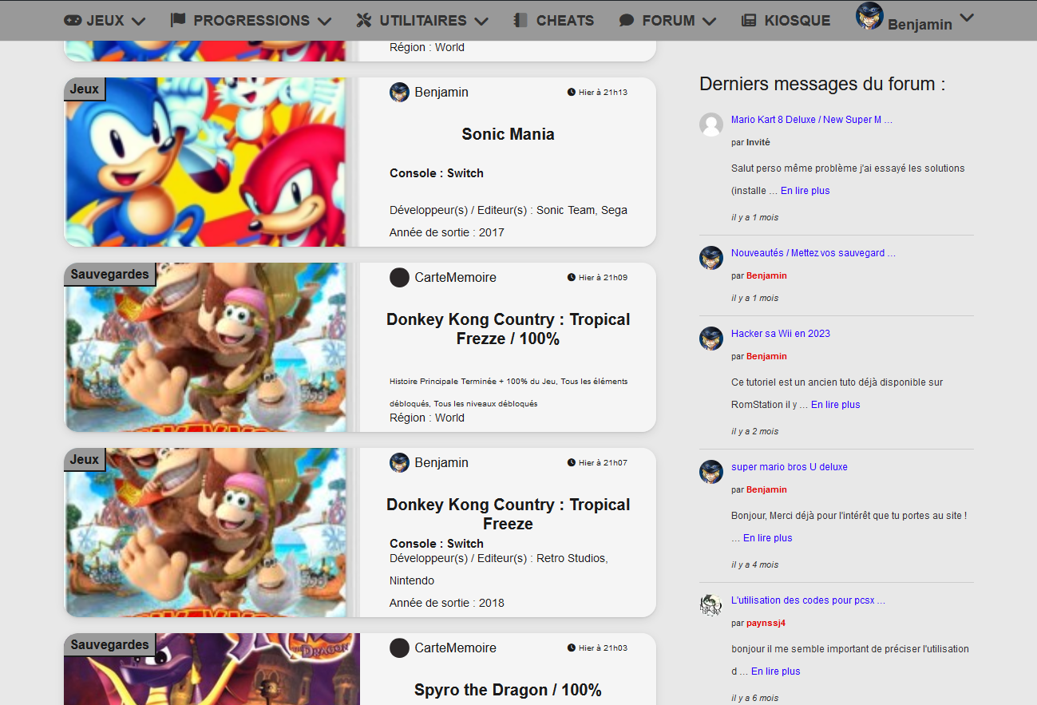Click the speech bubble icon beside FORUM
The image size is (1037, 705).
(627, 21)
